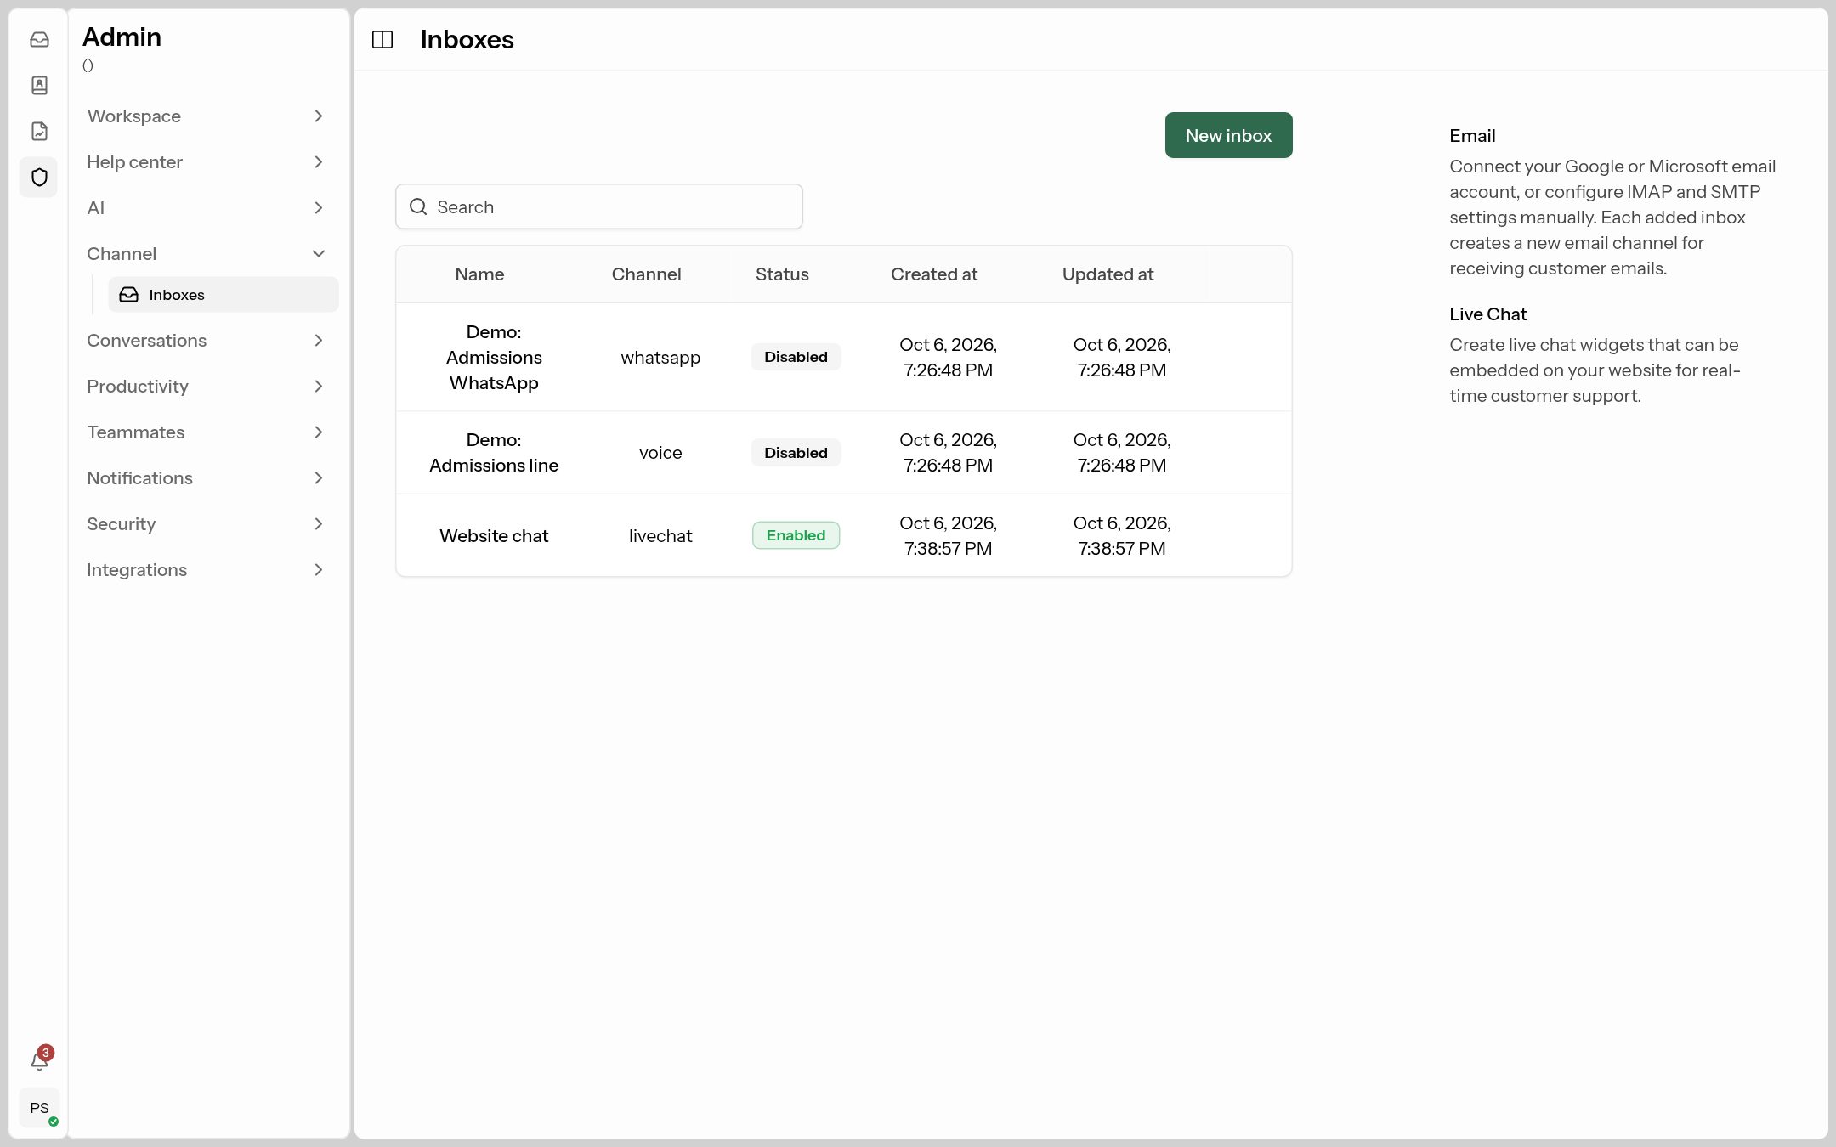This screenshot has width=1836, height=1147.
Task: Open the inbox icon in the left rail
Action: click(x=39, y=39)
